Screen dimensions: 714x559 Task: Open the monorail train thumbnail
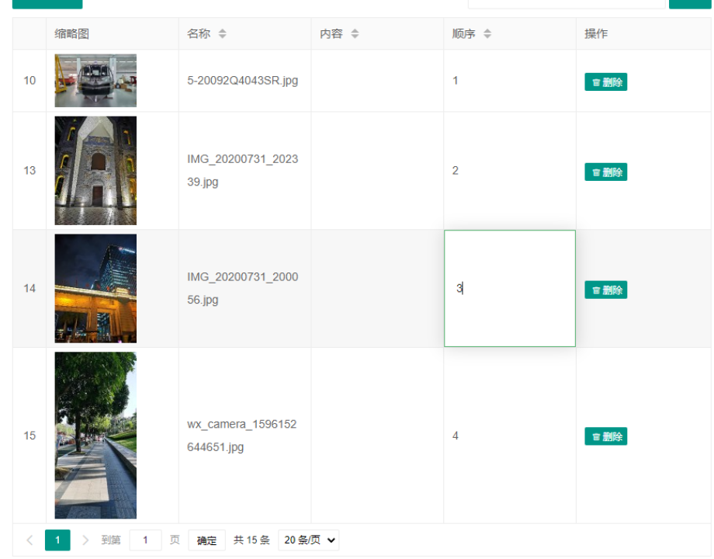[x=95, y=81]
